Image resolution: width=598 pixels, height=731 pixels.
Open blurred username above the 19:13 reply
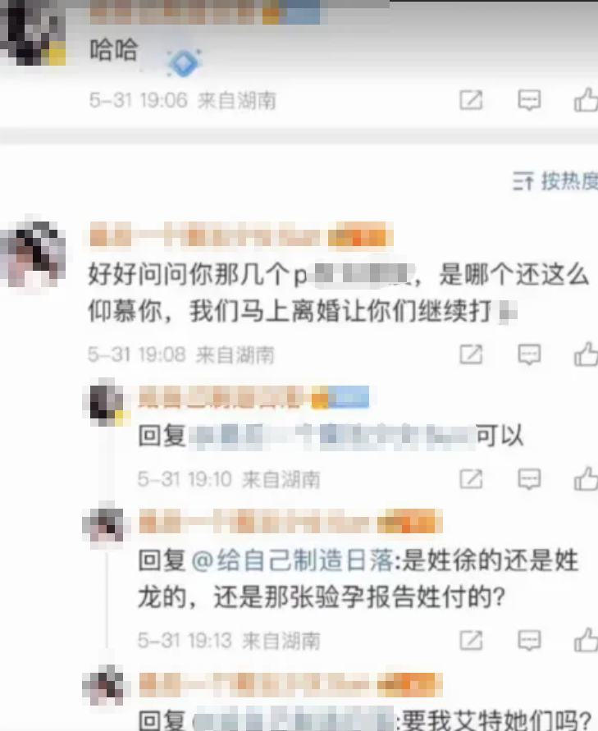tap(290, 521)
